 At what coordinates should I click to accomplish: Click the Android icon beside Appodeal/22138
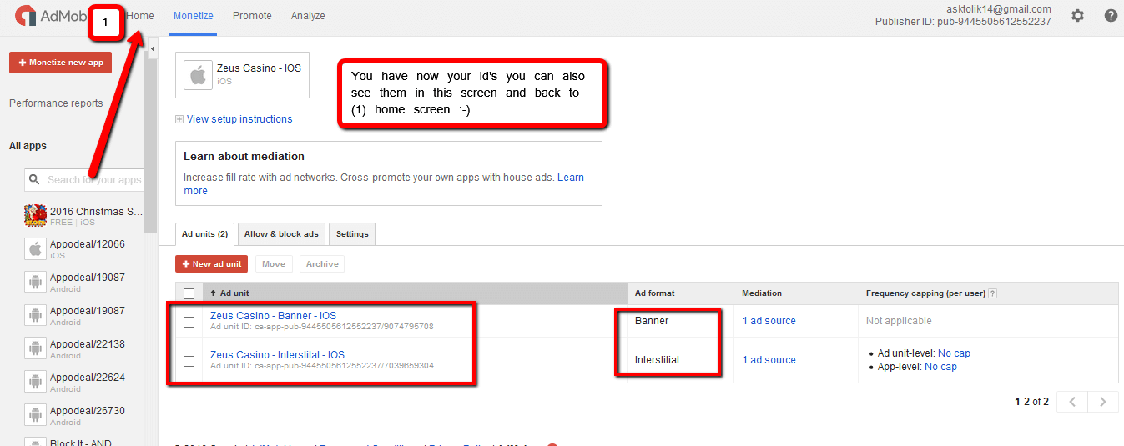point(35,349)
